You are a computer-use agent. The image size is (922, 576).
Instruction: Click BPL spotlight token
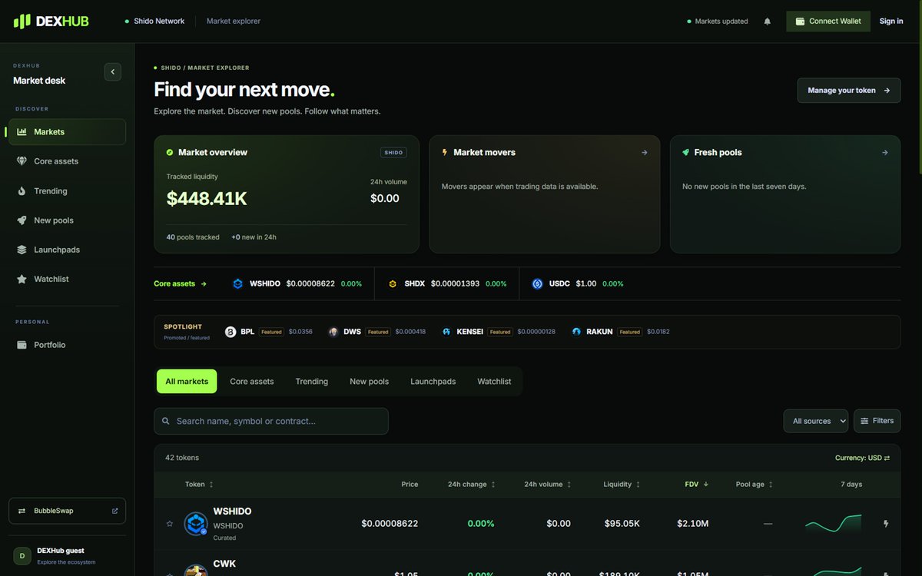point(269,332)
